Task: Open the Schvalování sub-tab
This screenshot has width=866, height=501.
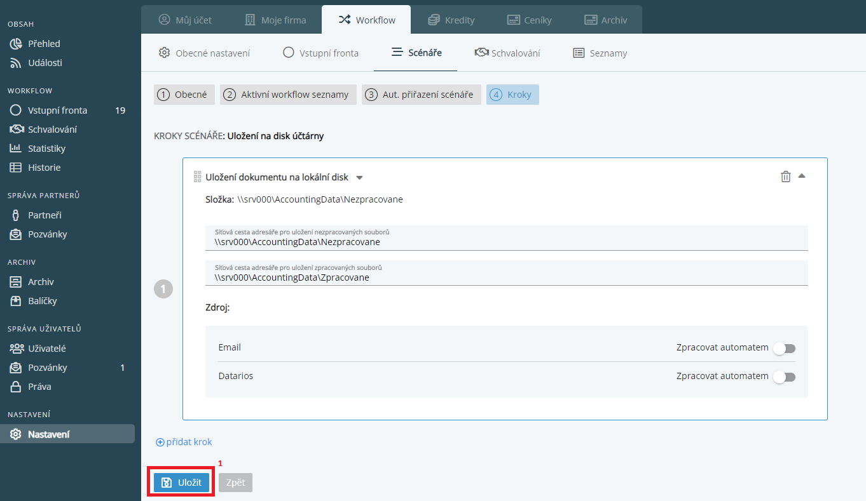Action: pos(507,53)
